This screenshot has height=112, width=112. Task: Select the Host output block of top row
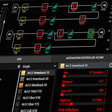point(104,5)
